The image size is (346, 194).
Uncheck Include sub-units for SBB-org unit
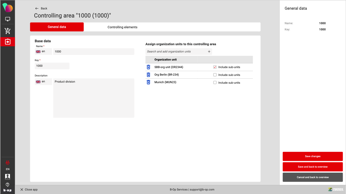coord(215,67)
